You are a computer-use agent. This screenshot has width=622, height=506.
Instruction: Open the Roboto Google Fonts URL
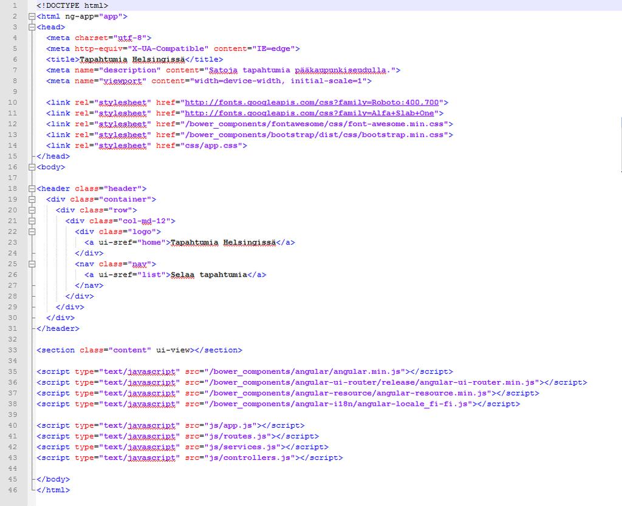click(312, 102)
